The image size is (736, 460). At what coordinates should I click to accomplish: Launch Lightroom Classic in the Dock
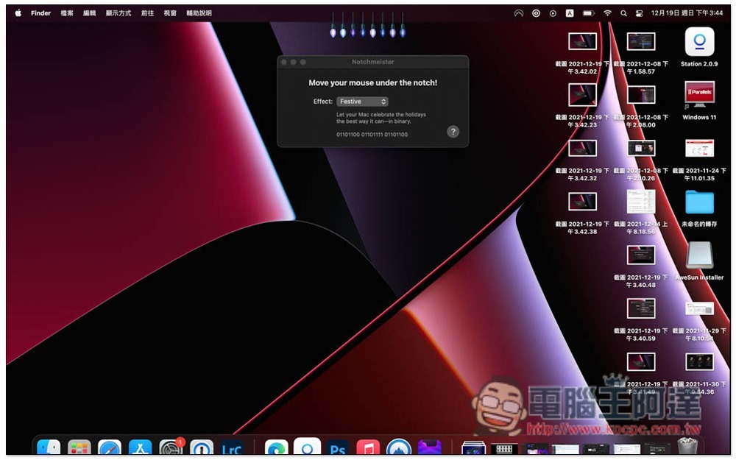tap(232, 448)
